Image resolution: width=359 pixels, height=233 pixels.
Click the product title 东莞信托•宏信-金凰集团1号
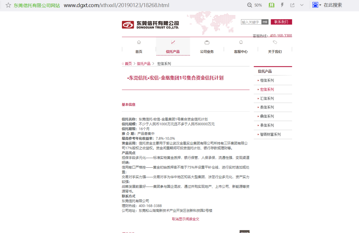(176, 78)
